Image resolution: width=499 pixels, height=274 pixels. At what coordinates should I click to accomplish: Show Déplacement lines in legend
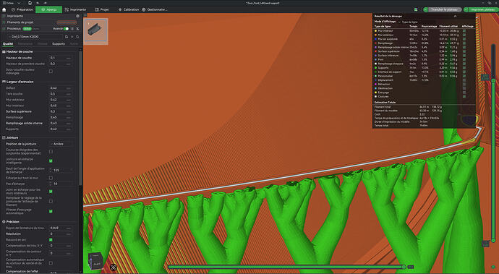click(x=464, y=80)
